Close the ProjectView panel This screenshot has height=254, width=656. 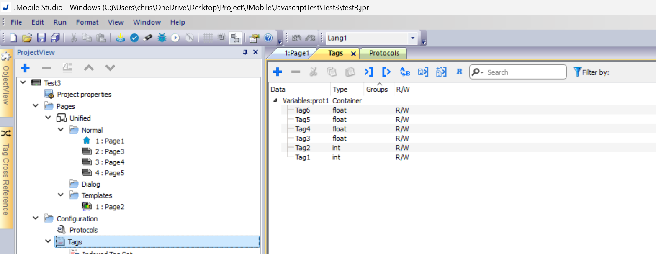[255, 52]
